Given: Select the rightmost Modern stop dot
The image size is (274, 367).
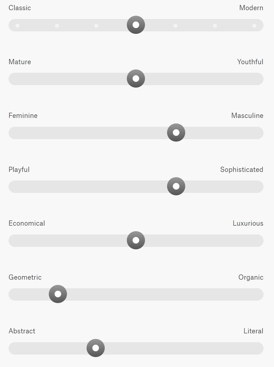Looking at the screenshot, I should click(254, 26).
